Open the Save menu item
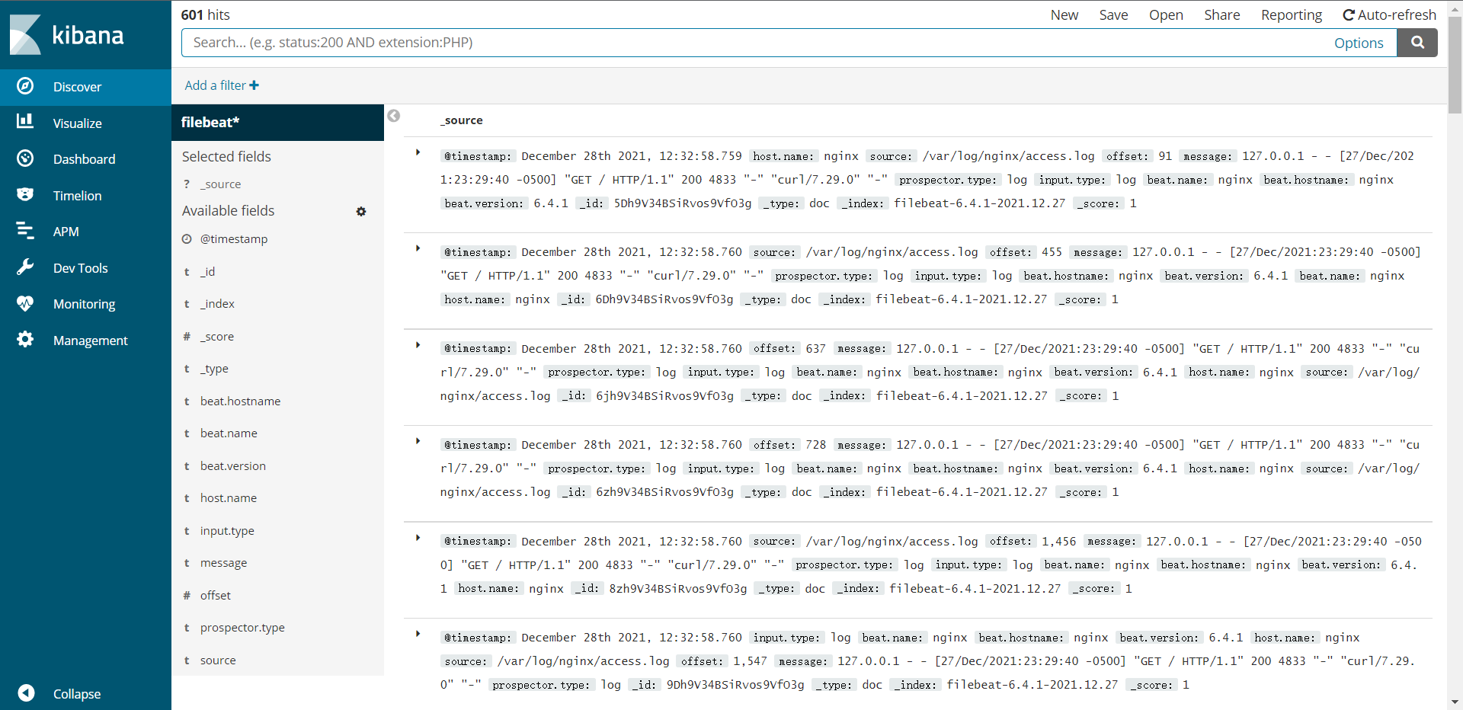The image size is (1463, 710). [x=1113, y=15]
